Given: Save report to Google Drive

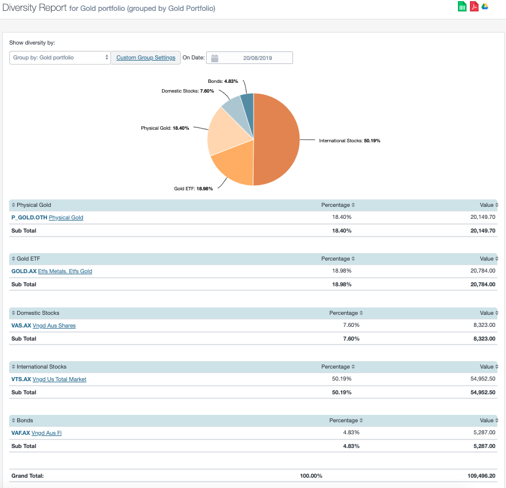Looking at the screenshot, I should (x=485, y=6).
